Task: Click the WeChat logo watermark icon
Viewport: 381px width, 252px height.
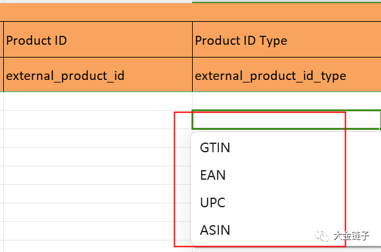Action: (321, 235)
